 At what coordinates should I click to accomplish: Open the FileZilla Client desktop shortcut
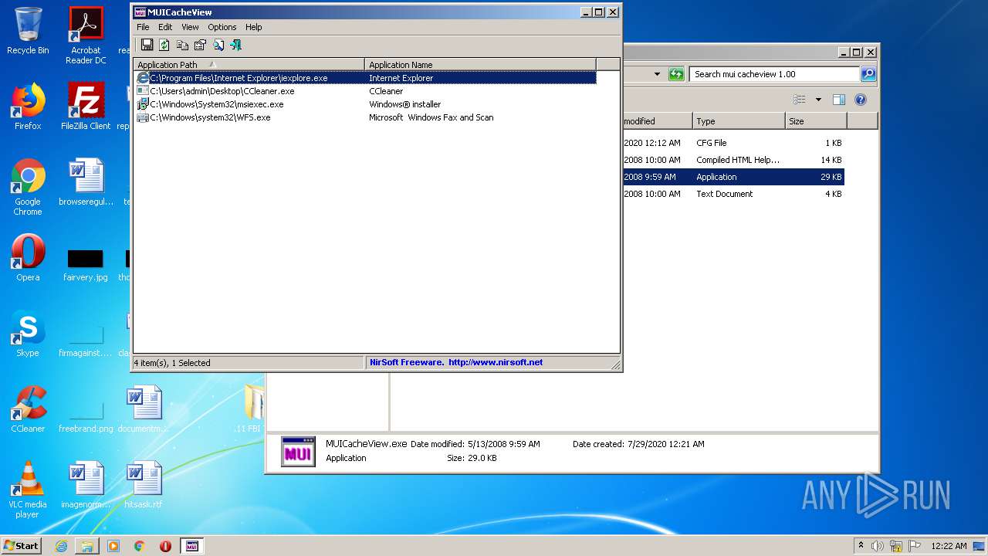[x=86, y=107]
